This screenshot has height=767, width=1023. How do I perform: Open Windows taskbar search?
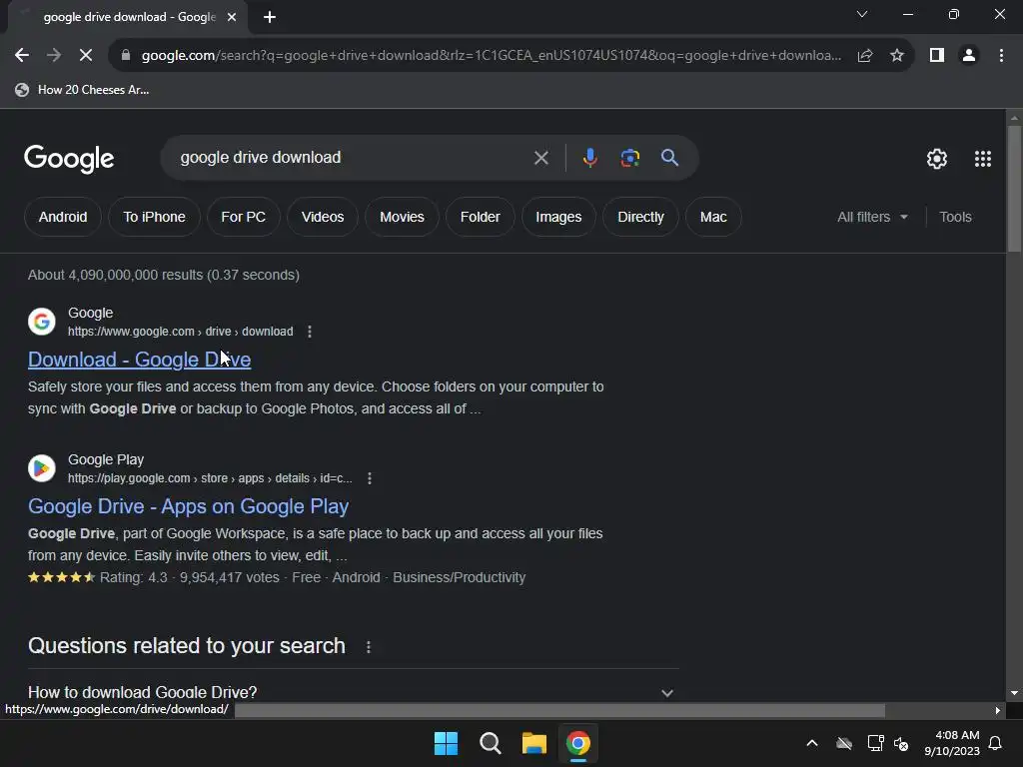[490, 743]
